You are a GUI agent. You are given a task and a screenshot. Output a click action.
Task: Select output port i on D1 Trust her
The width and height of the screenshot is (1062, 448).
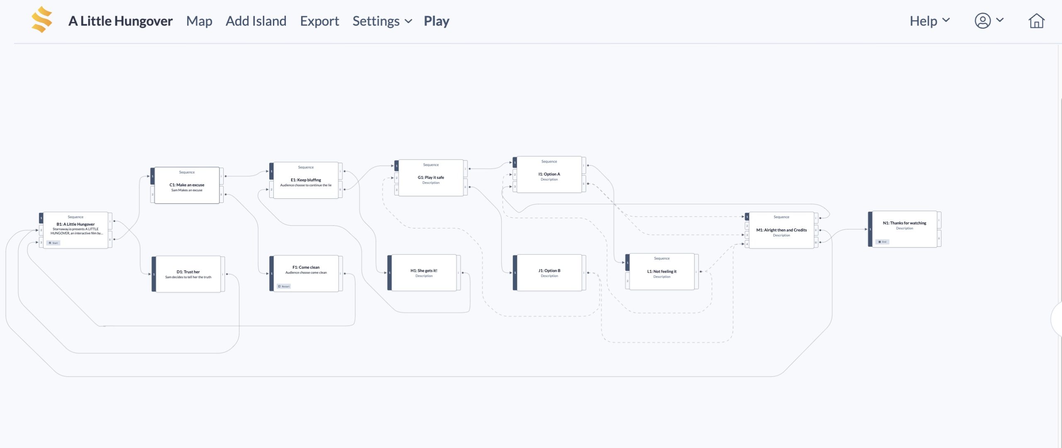coord(223,274)
